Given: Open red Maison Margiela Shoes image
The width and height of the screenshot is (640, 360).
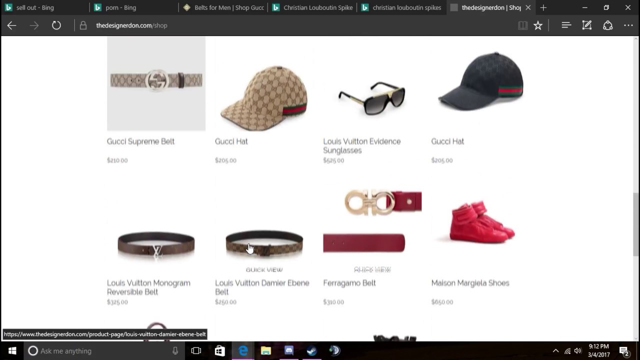Looking at the screenshot, I should click(481, 221).
